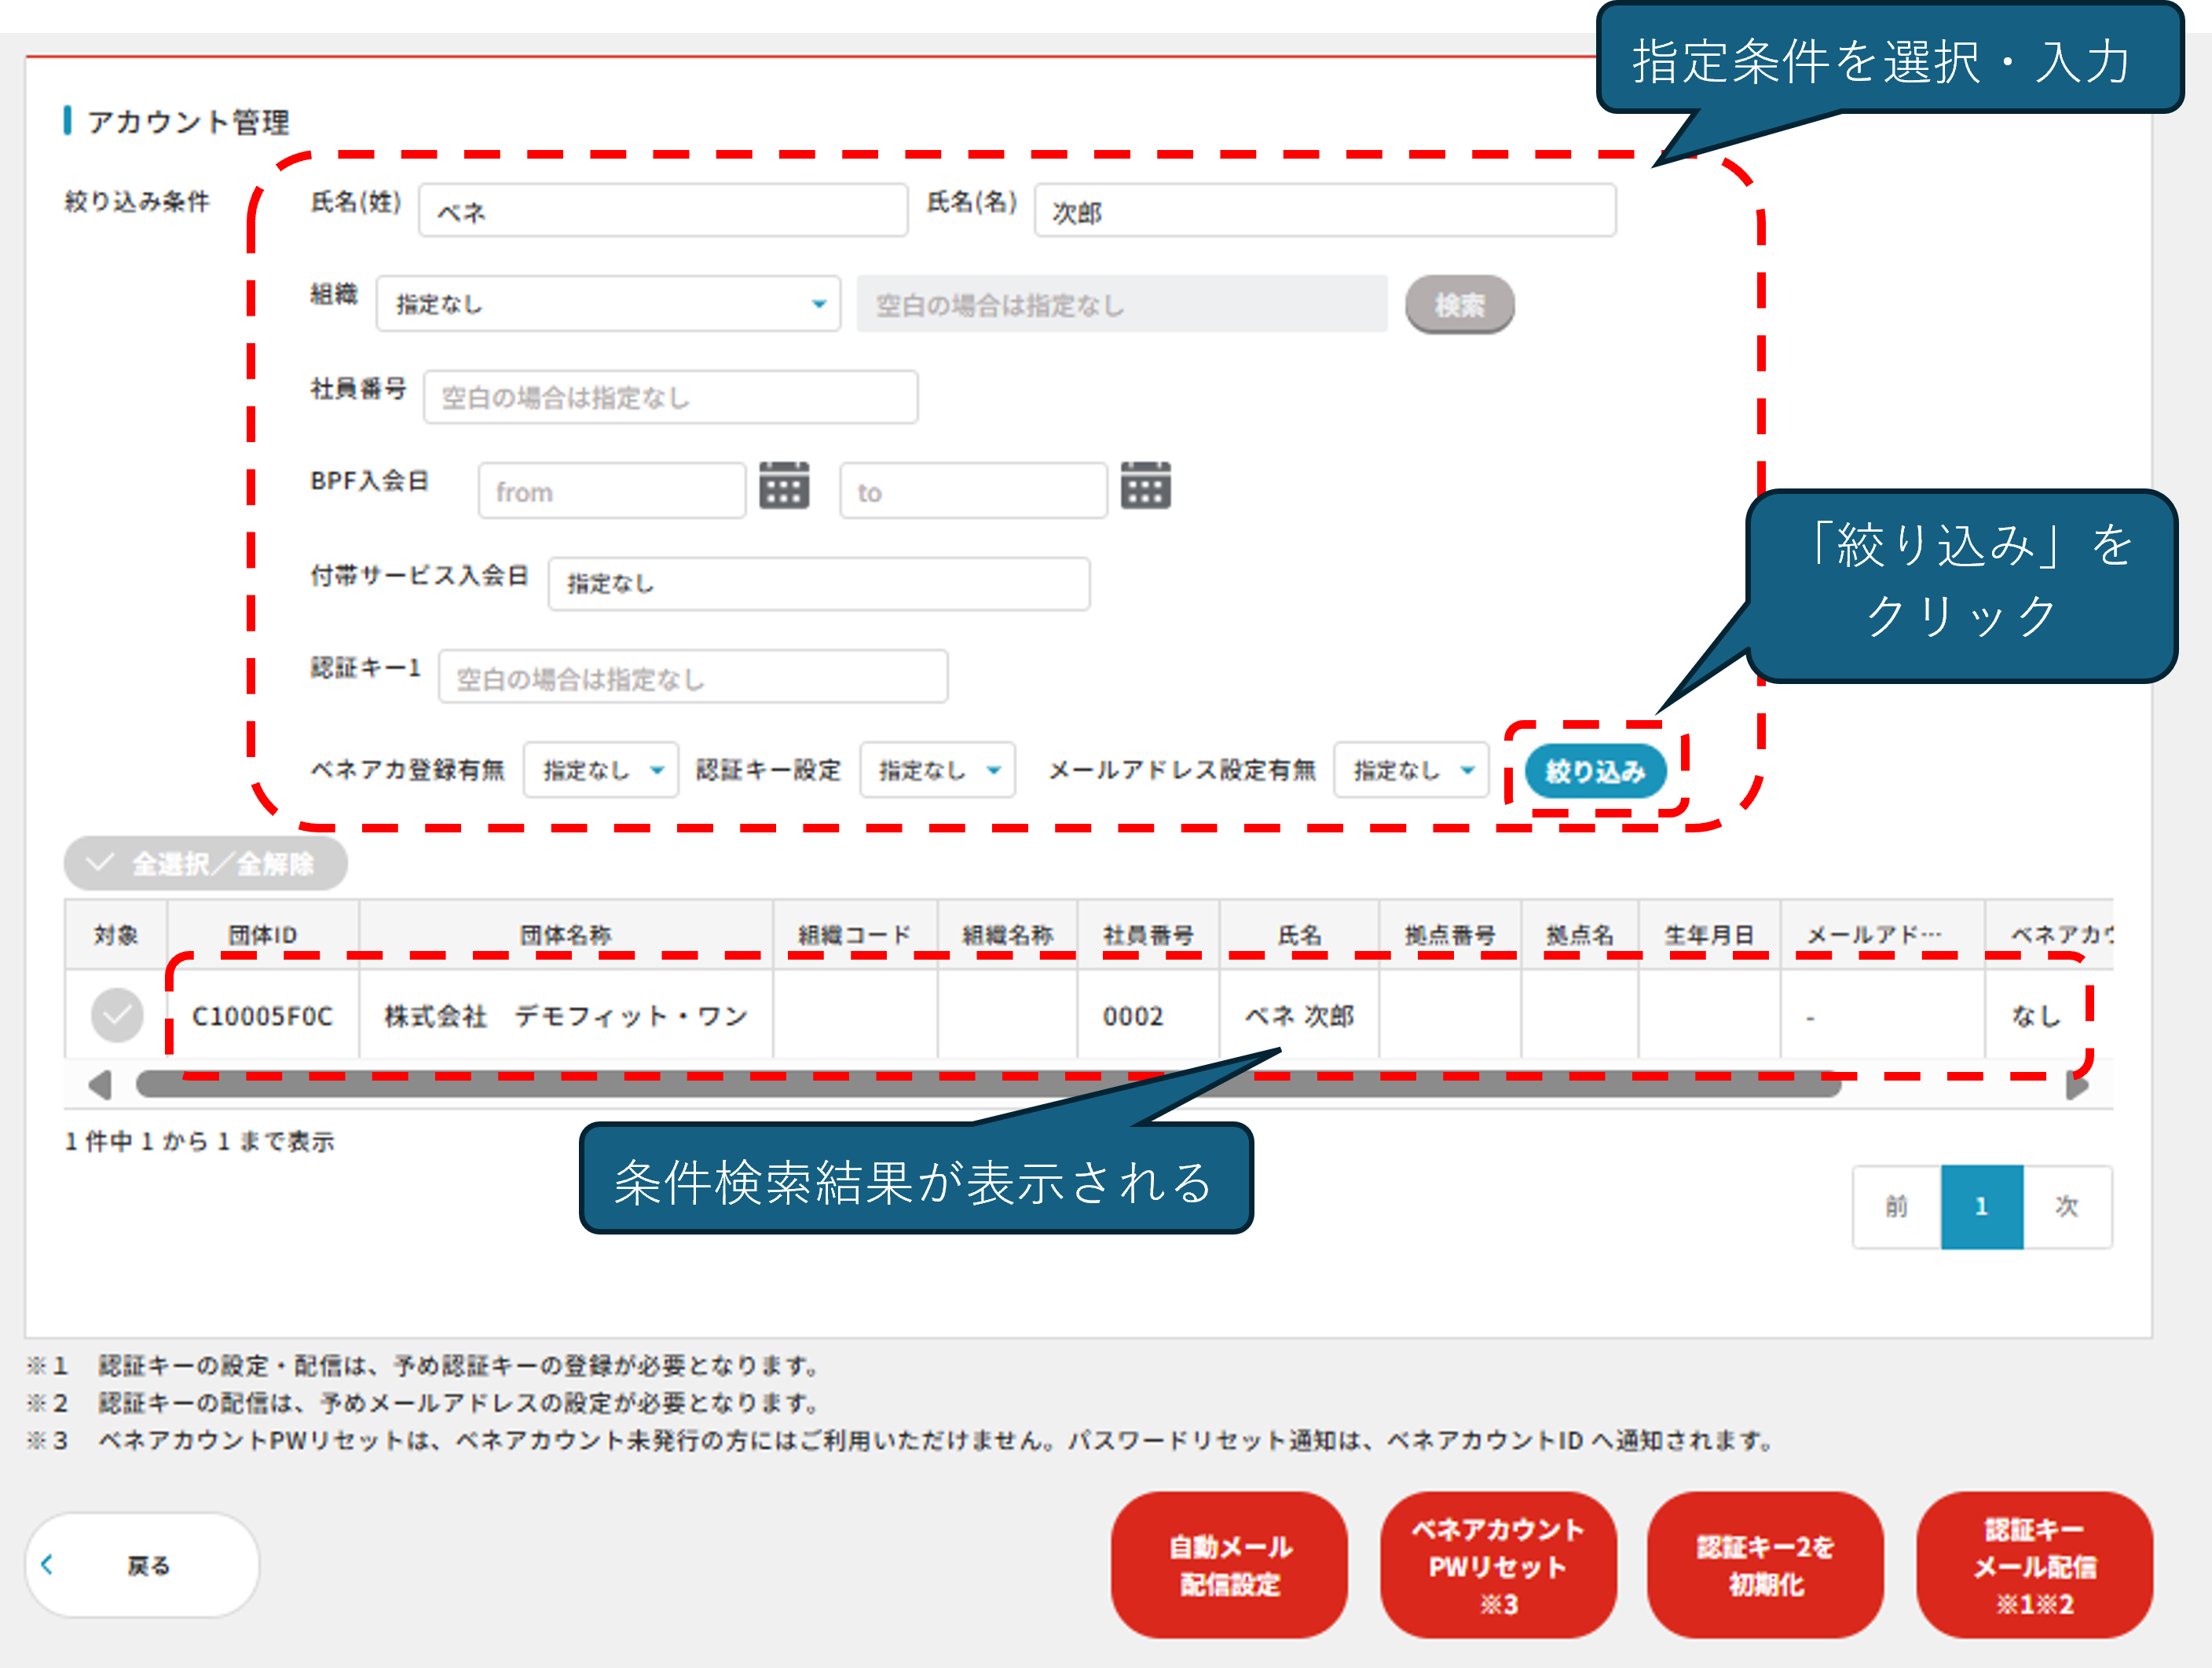The image size is (2212, 1668).
Task: Click the 社員番号 input field
Action: (x=670, y=398)
